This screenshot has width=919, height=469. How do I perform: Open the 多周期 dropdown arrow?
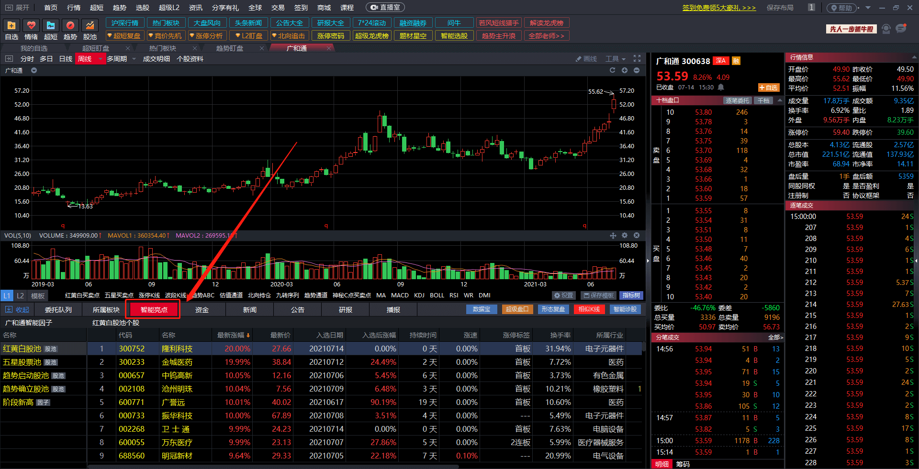(134, 59)
